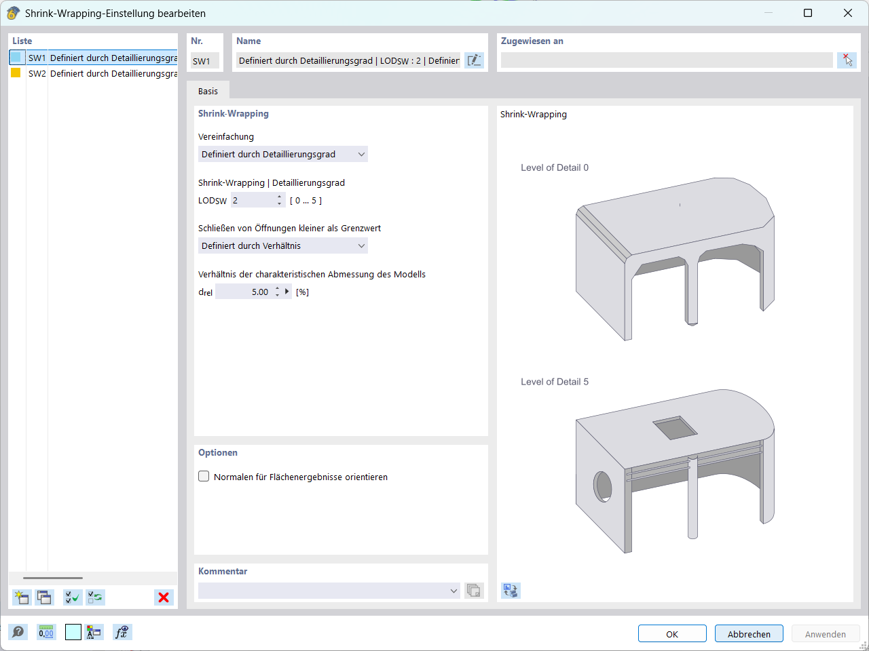Image resolution: width=869 pixels, height=651 pixels.
Task: Open the Vereinfachung dropdown
Action: point(362,154)
